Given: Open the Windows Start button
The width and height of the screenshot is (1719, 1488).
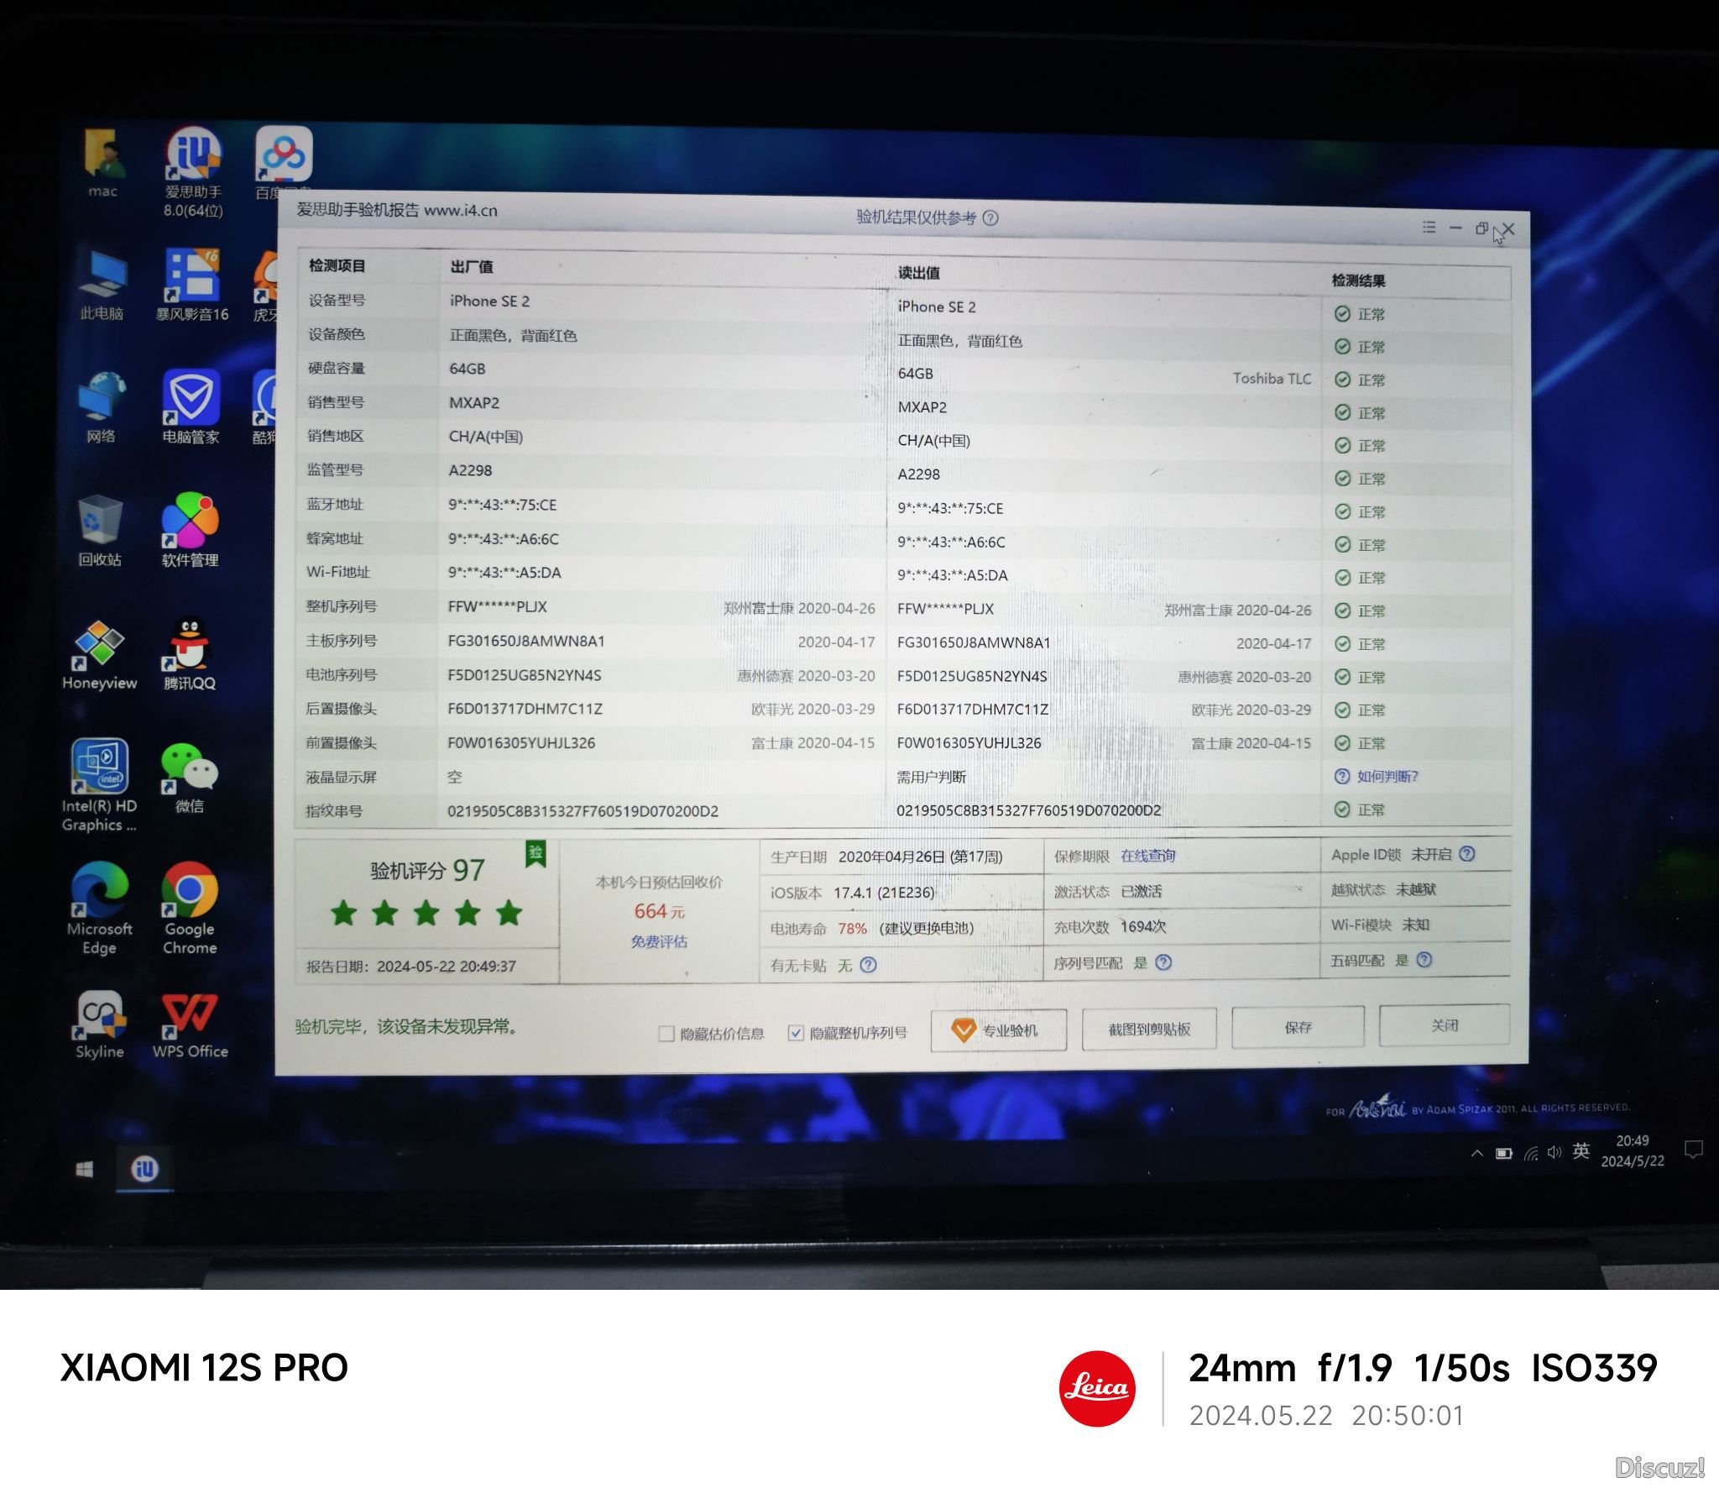Looking at the screenshot, I should [x=85, y=1169].
